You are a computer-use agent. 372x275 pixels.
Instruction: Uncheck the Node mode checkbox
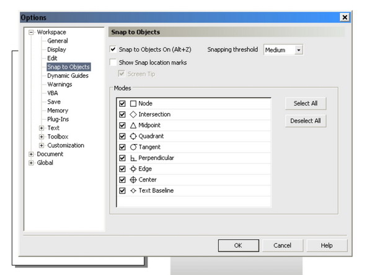coord(122,104)
